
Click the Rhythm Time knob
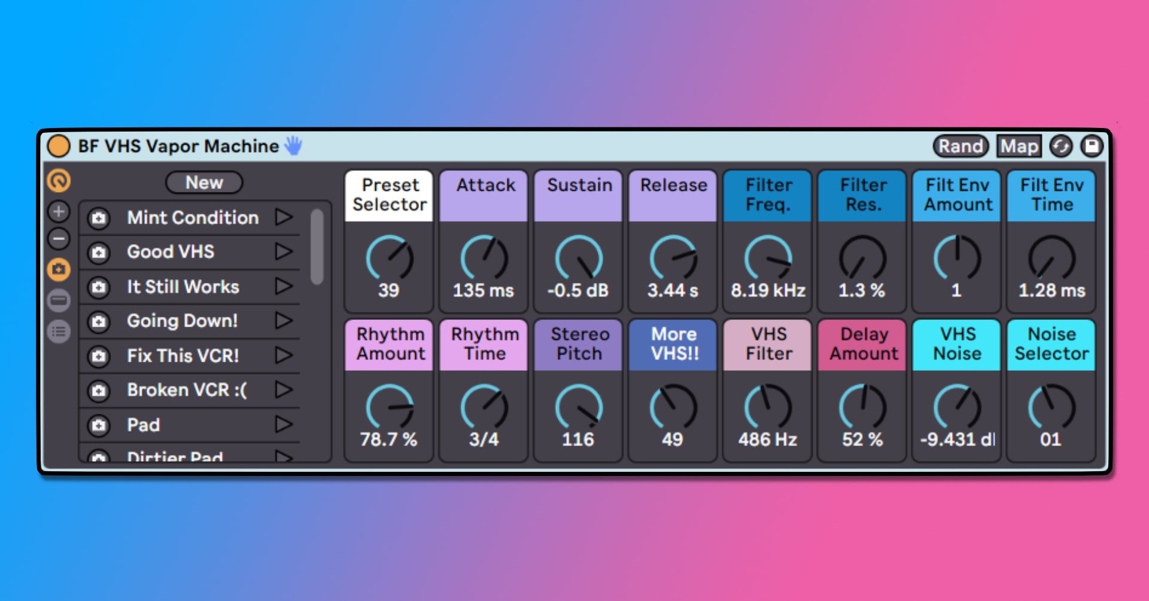pyautogui.click(x=484, y=407)
